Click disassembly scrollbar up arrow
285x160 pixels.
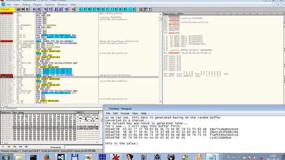coord(160,14)
